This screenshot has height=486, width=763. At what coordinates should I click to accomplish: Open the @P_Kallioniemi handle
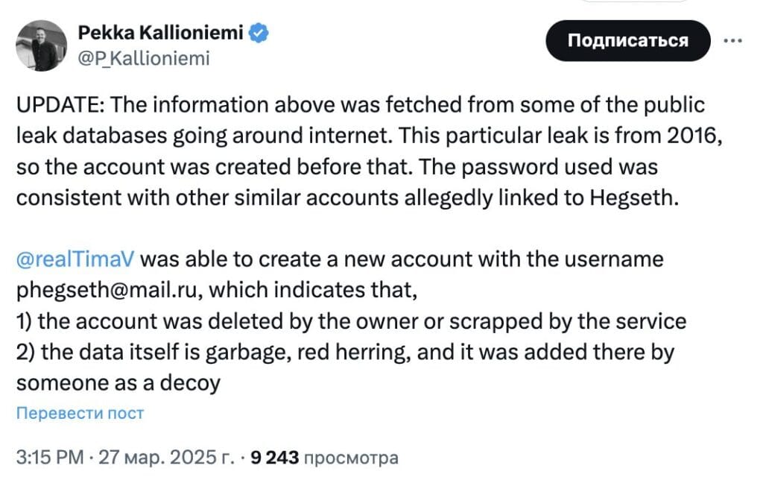point(144,58)
